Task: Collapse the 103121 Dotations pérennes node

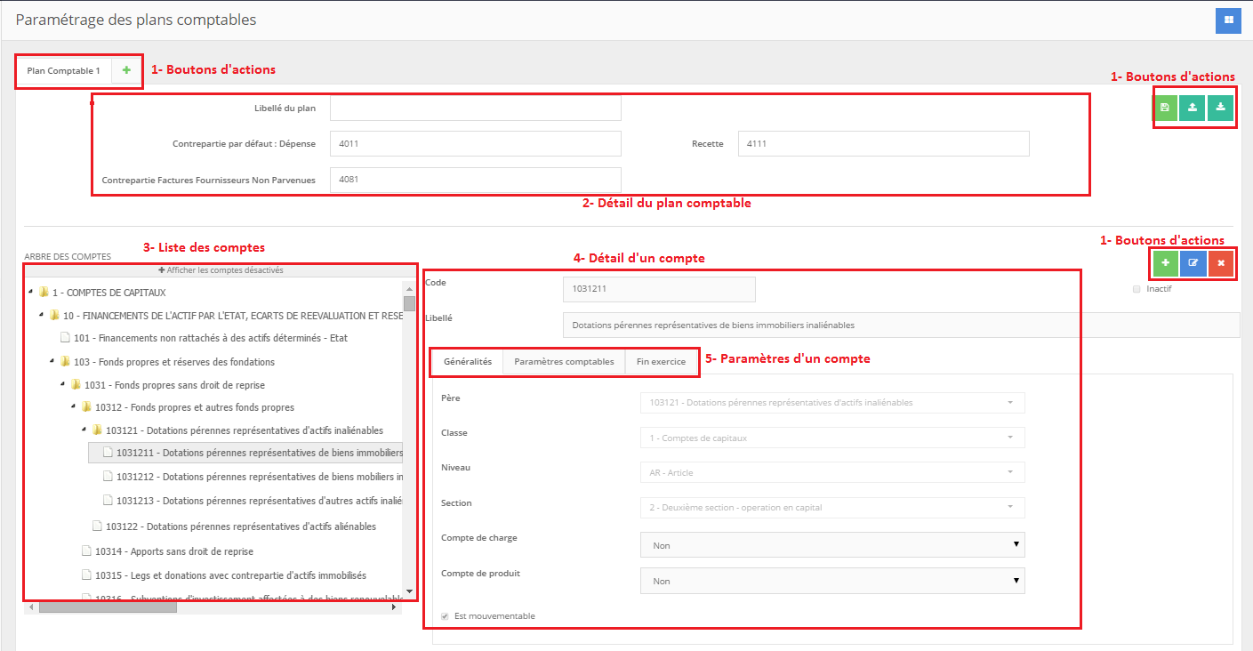Action: pyautogui.click(x=84, y=430)
